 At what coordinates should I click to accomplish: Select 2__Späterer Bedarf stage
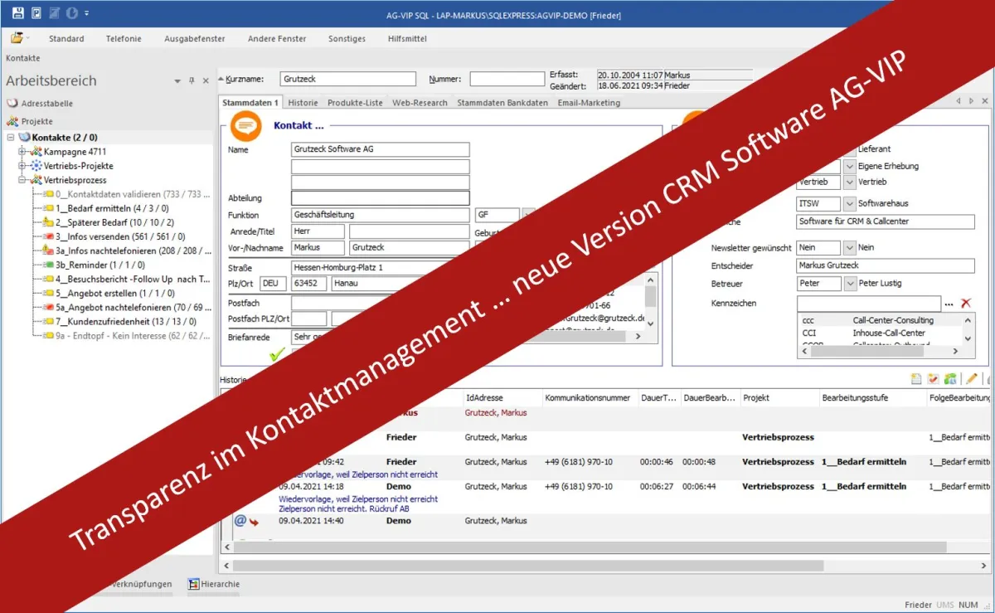click(x=114, y=222)
